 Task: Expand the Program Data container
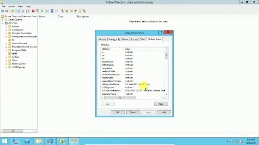coord(6,50)
